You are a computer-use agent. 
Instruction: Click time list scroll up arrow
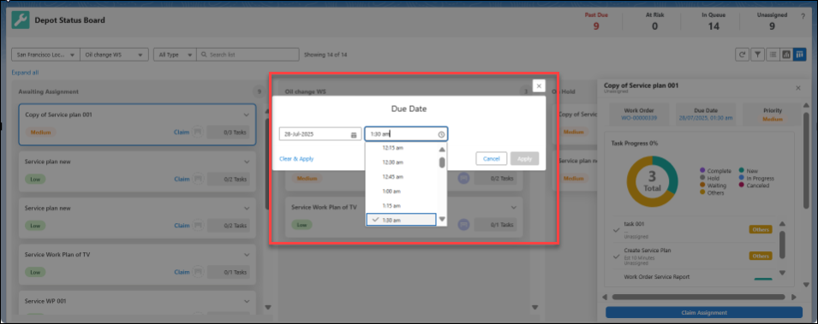[x=442, y=150]
